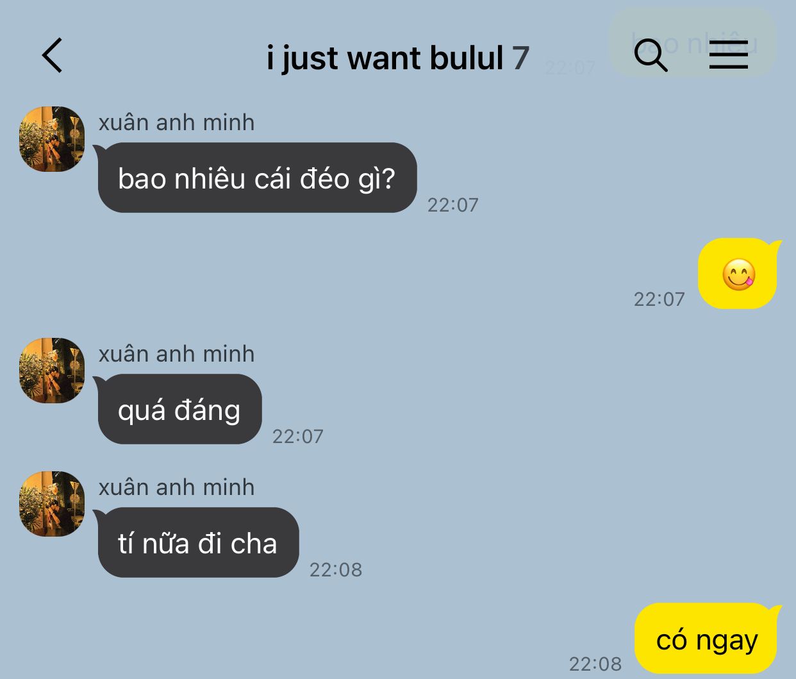This screenshot has height=679, width=796.
Task: Open the hamburger chat menu
Action: click(x=729, y=54)
